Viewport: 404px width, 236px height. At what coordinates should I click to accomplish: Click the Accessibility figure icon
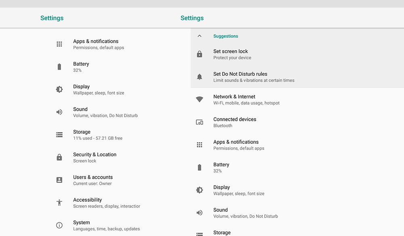(x=59, y=203)
